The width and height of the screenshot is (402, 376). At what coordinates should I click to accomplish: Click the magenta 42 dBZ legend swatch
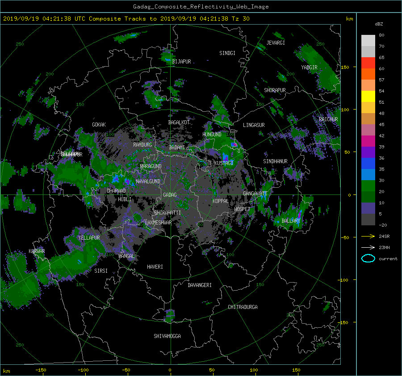(368, 141)
